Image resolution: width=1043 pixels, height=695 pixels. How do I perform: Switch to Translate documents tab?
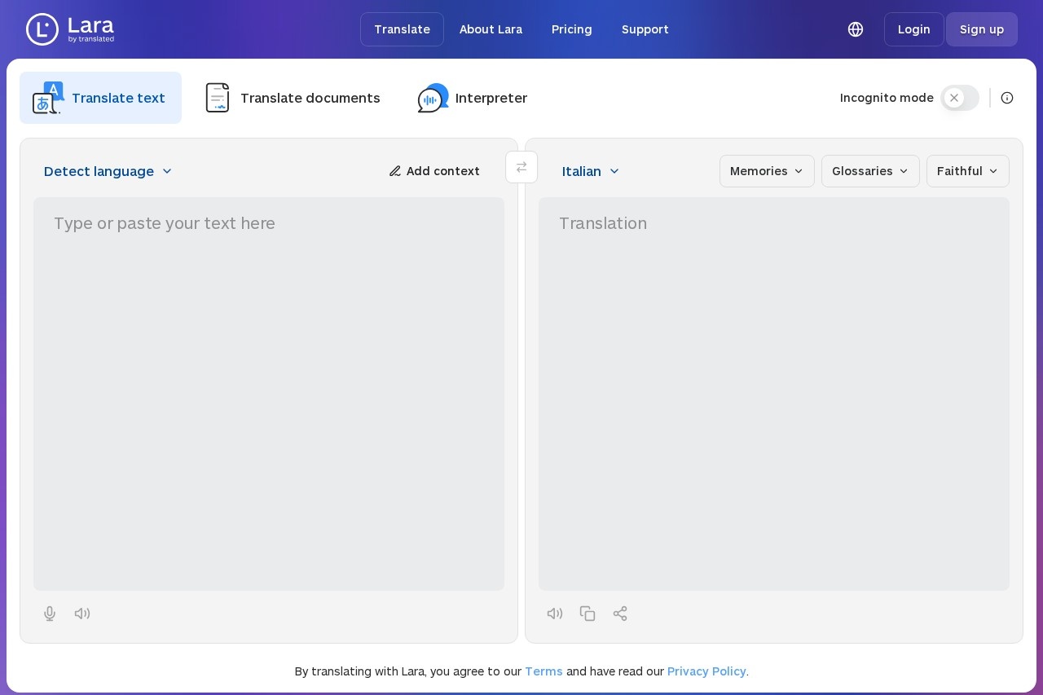(x=293, y=98)
